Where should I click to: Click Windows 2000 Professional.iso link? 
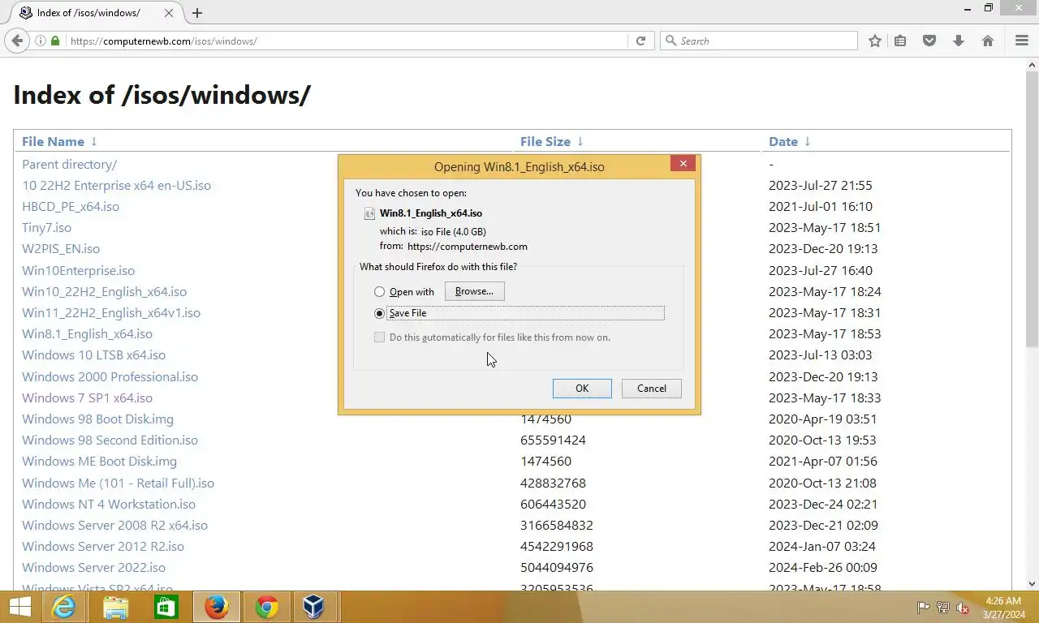[110, 376]
